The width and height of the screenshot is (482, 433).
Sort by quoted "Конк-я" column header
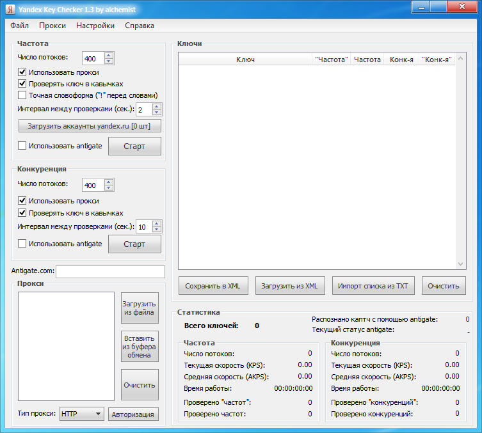[437, 59]
